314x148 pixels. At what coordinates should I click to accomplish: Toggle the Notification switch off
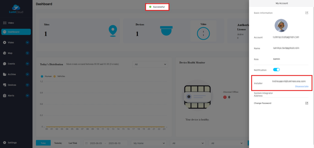pyautogui.click(x=276, y=70)
